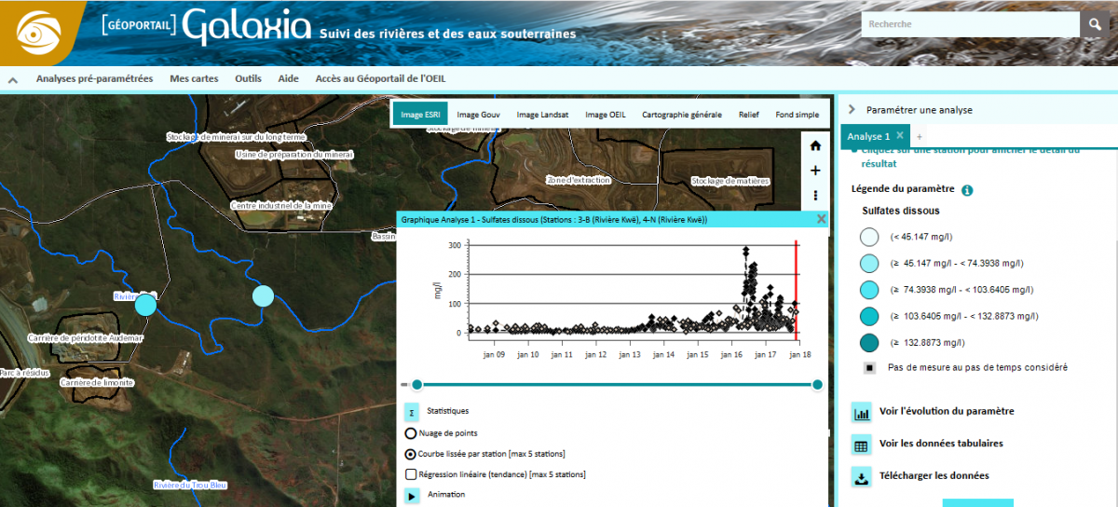This screenshot has height=507, width=1118.
Task: Click the right handle of time slider
Action: tap(817, 385)
